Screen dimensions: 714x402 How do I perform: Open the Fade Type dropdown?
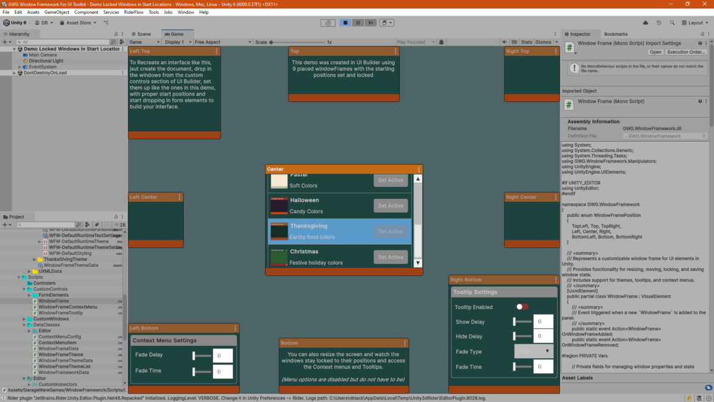pyautogui.click(x=534, y=351)
